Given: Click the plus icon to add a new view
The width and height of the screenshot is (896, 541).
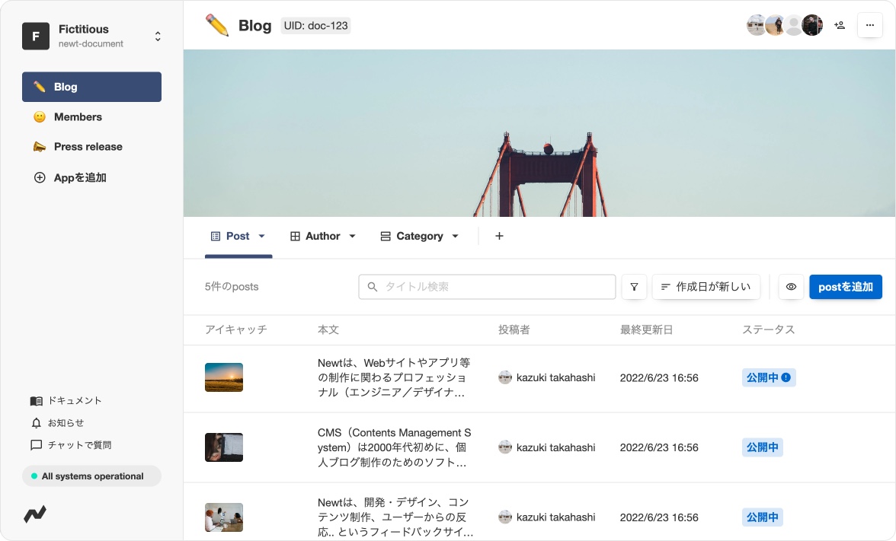Looking at the screenshot, I should click(499, 236).
